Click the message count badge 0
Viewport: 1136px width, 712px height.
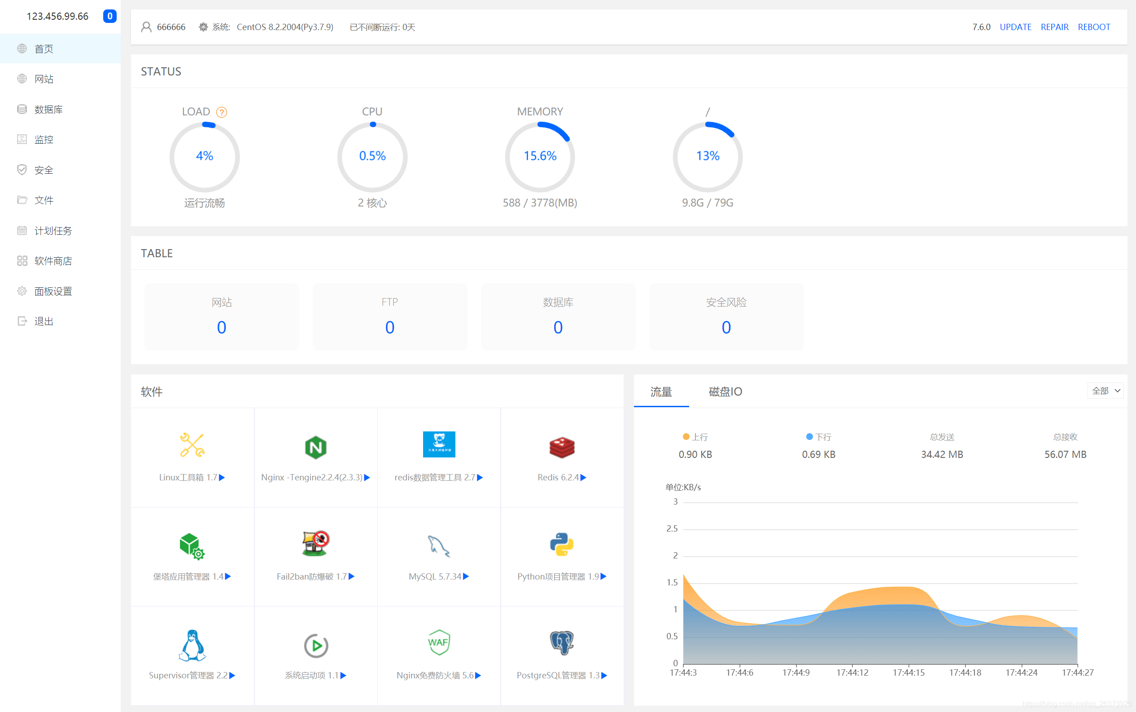(x=109, y=16)
